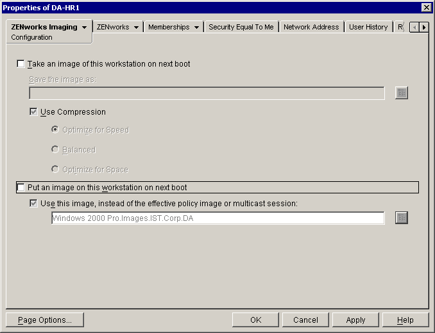Apply the changes with Apply button
435x333 pixels.
355,320
